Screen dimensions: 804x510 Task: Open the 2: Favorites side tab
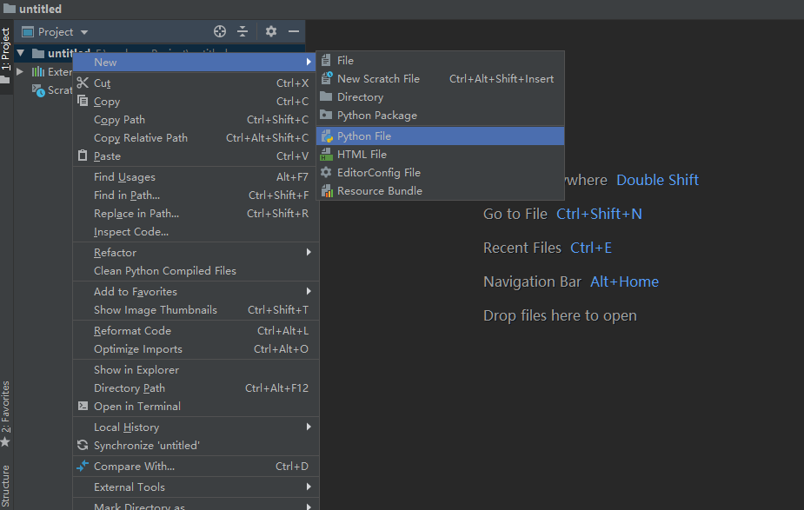coord(6,414)
